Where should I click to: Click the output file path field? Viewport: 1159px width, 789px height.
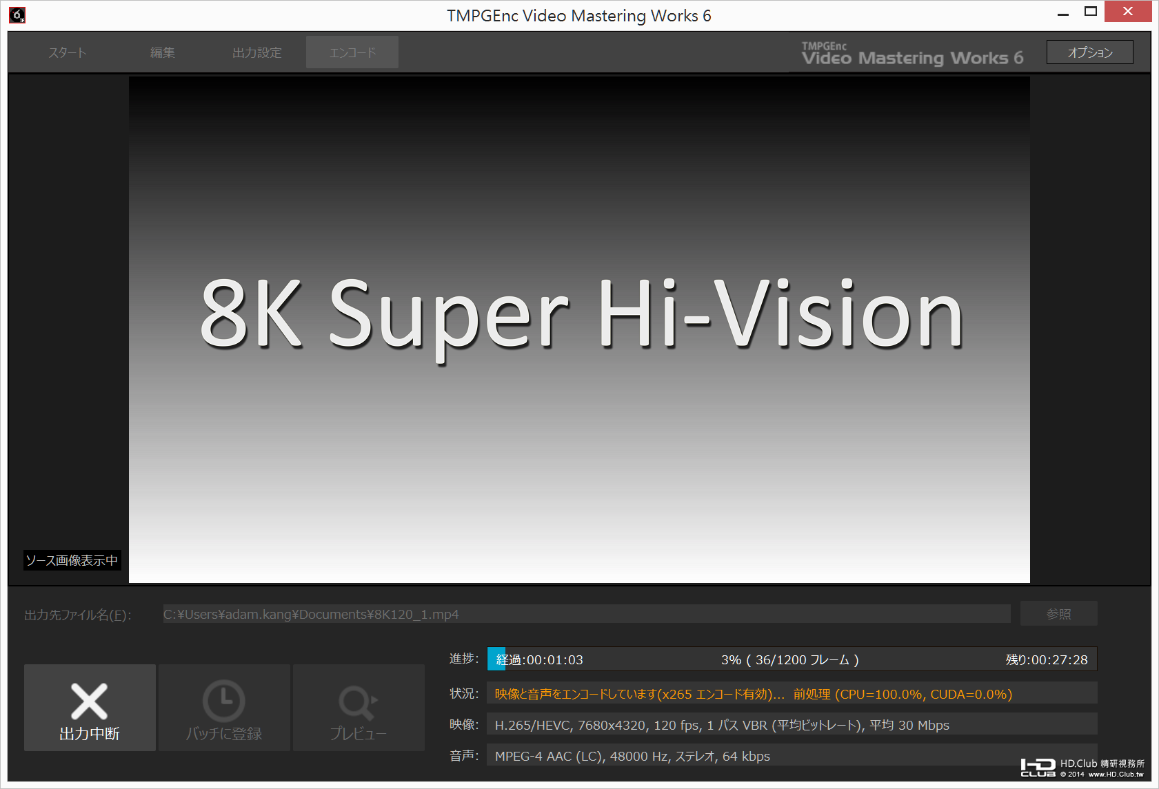point(587,614)
